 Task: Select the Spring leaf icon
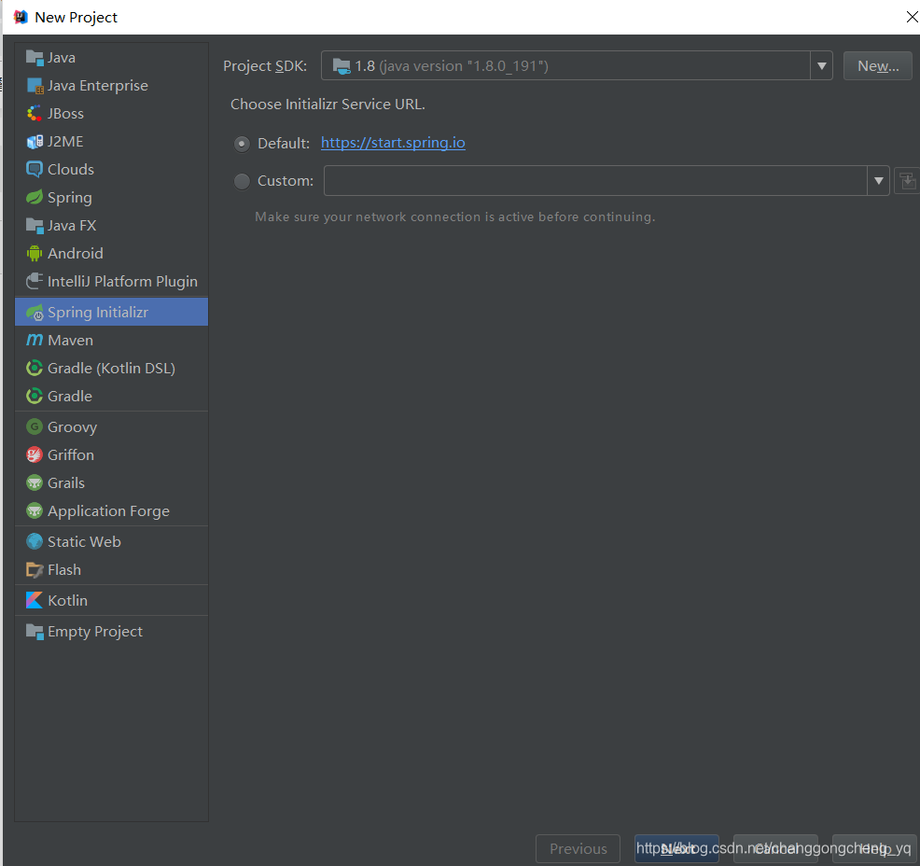(x=35, y=197)
